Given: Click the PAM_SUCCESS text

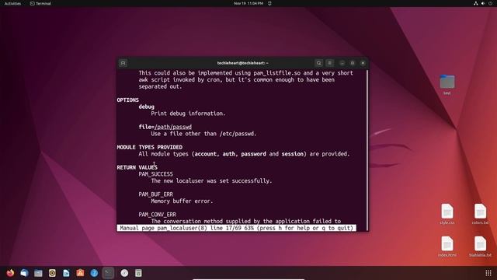Looking at the screenshot, I should (155, 174).
